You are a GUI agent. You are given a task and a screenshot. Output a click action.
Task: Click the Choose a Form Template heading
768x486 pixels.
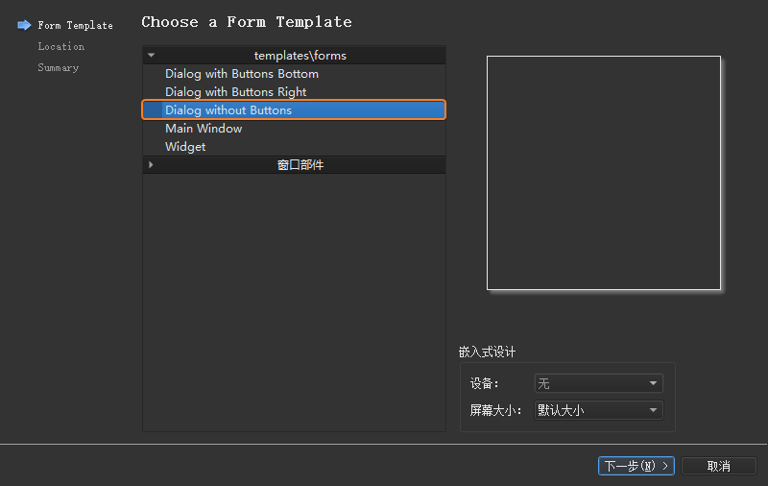(247, 22)
